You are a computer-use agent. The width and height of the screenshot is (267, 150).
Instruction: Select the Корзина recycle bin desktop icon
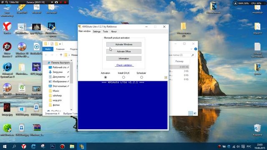click(x=257, y=130)
